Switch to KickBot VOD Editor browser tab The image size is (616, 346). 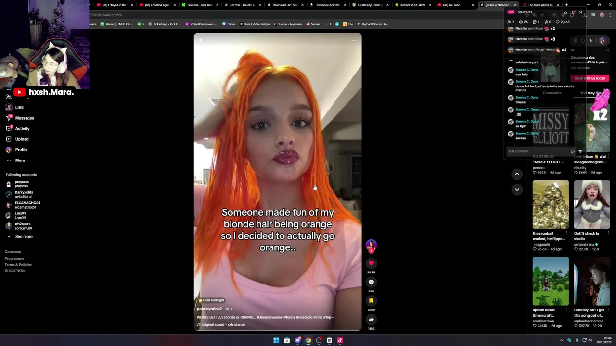pos(413,5)
